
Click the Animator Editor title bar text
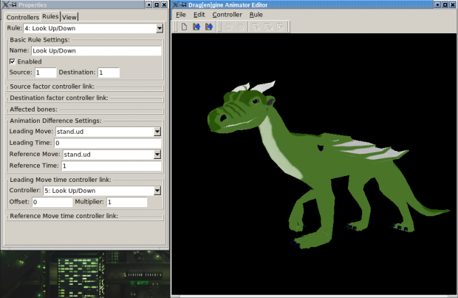[x=228, y=5]
